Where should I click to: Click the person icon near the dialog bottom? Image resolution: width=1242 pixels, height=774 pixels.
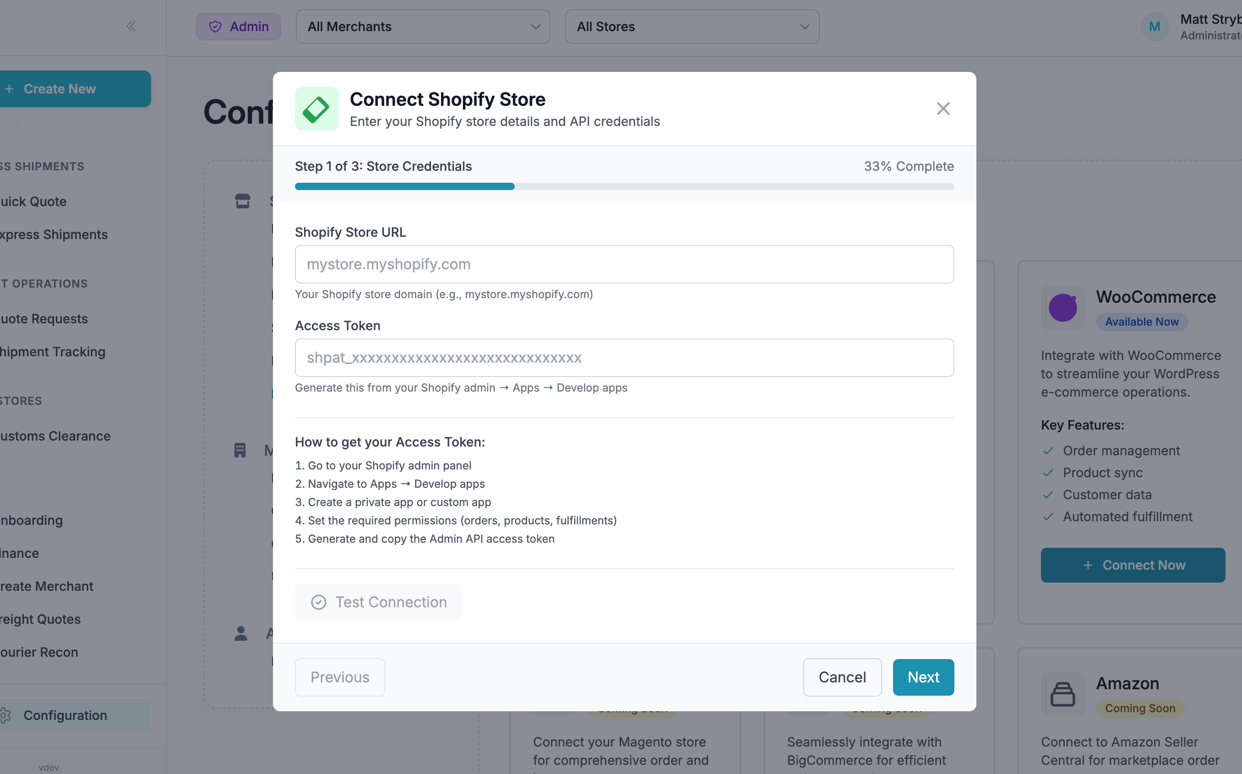240,634
